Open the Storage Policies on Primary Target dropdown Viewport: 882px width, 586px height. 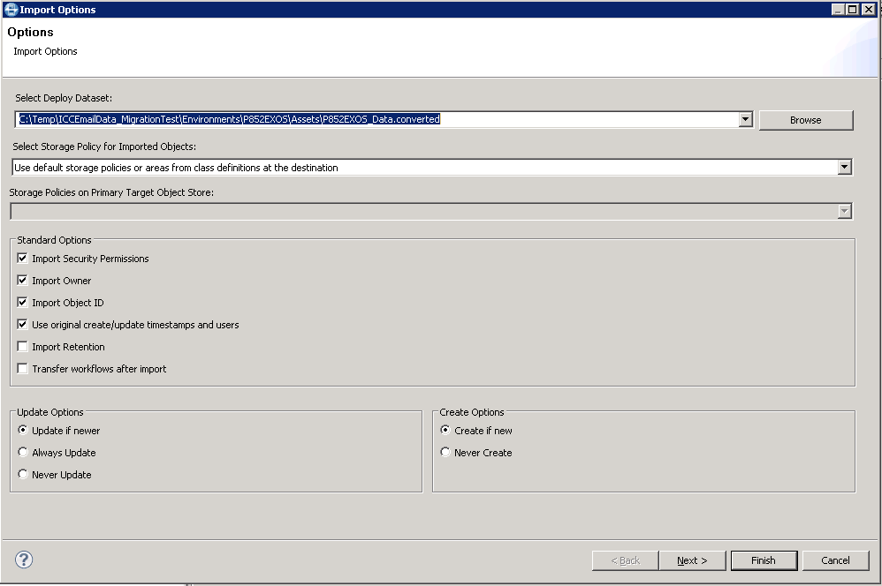(846, 210)
